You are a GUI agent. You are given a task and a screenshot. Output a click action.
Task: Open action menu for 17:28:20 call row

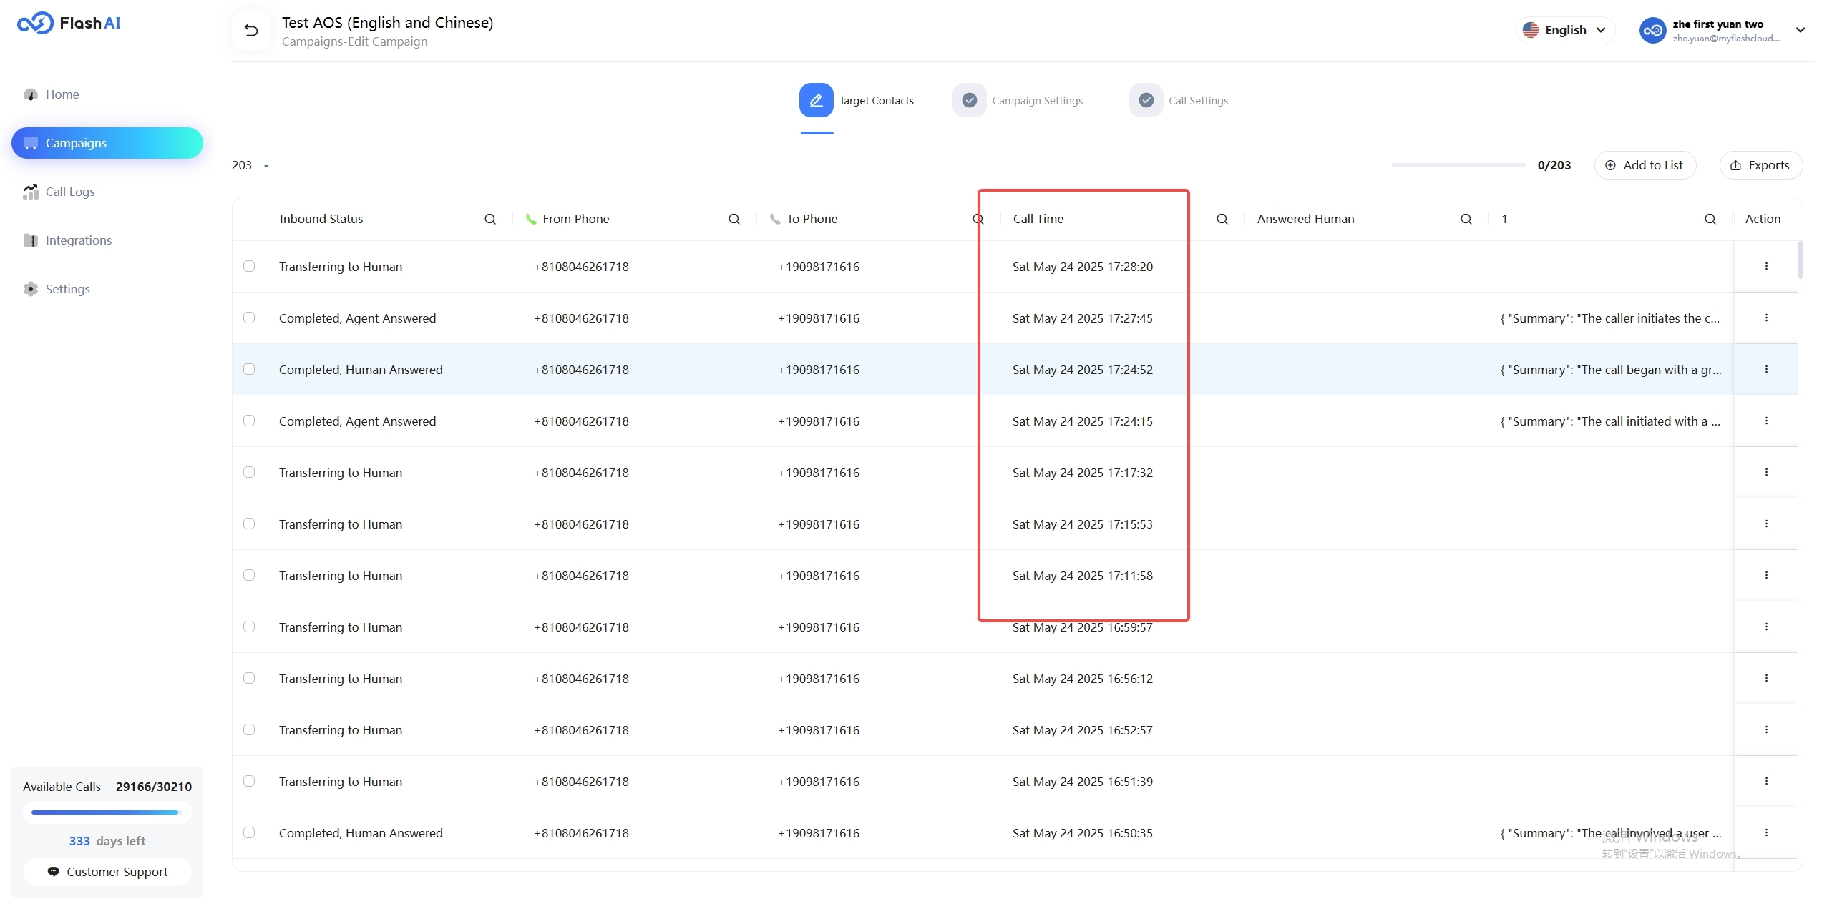point(1766,266)
